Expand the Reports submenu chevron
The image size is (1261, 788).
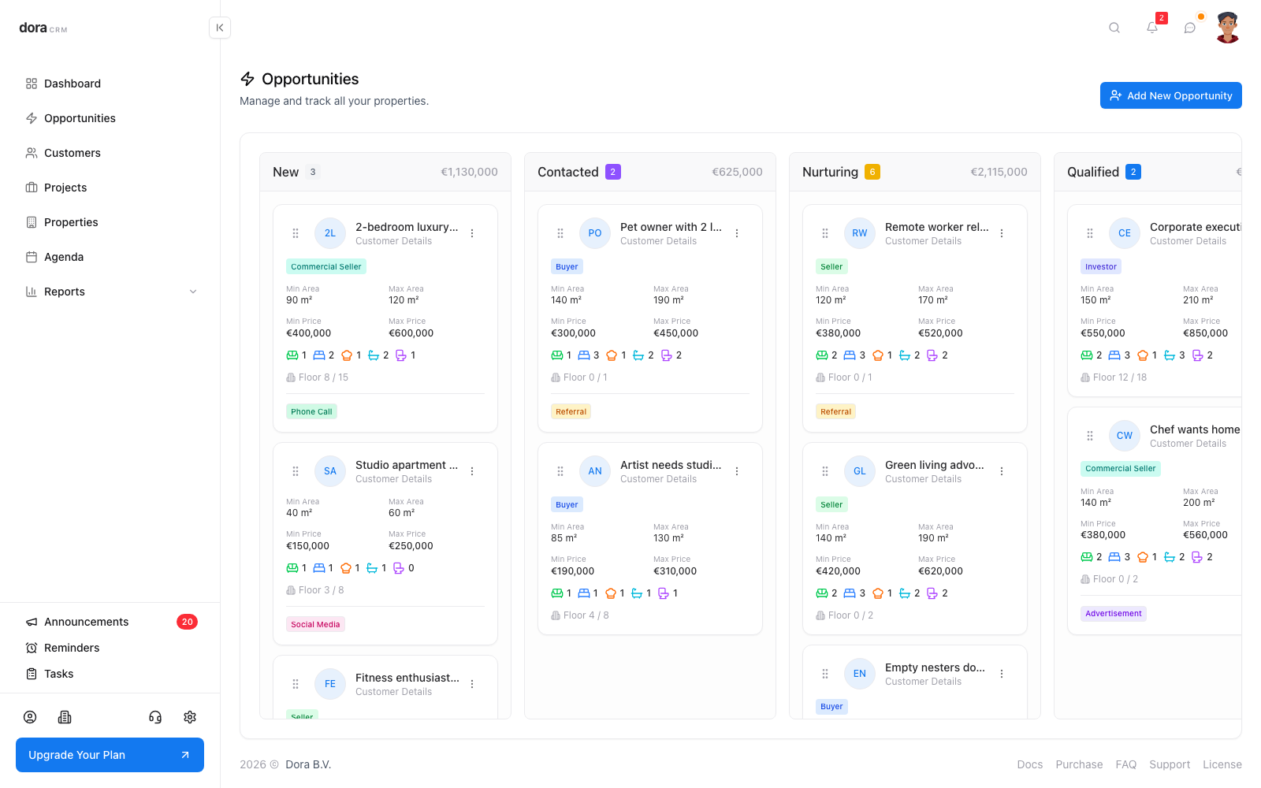(x=193, y=292)
